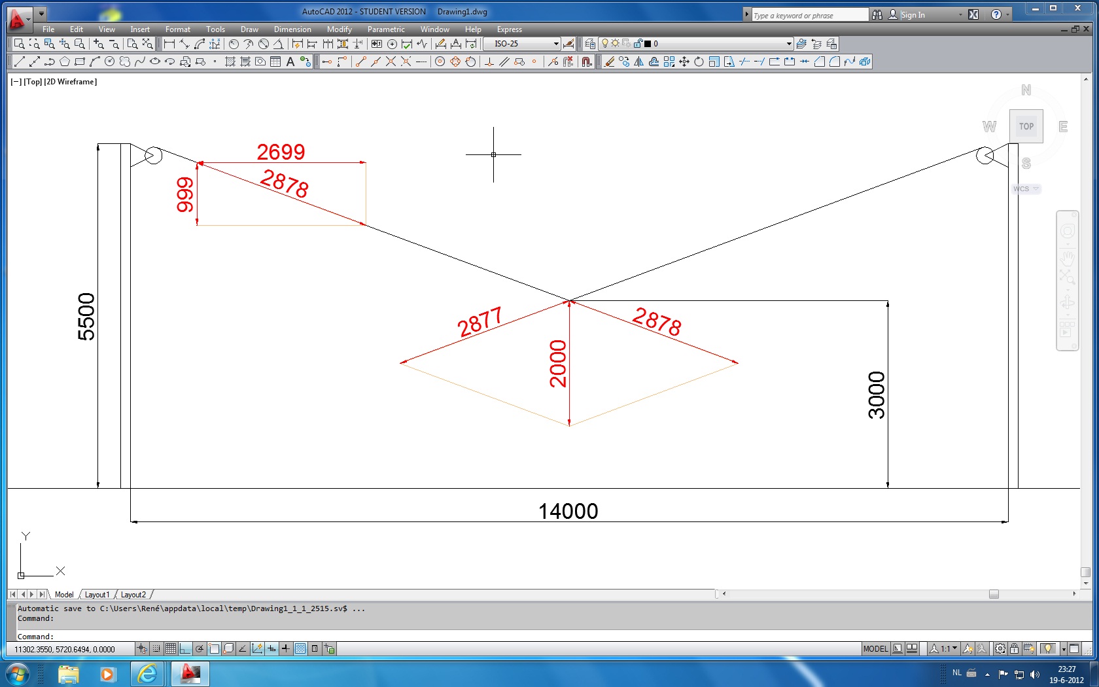Select the Radius dimension tool
Screen dimensions: 1099x687
click(x=234, y=44)
